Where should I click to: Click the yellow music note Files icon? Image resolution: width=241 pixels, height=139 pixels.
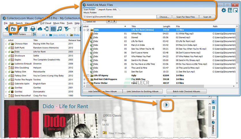(105, 133)
